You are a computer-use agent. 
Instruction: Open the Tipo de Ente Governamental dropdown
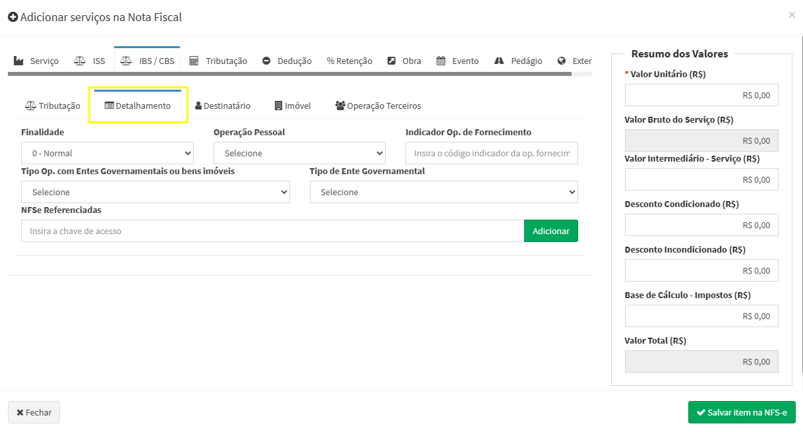tap(444, 192)
